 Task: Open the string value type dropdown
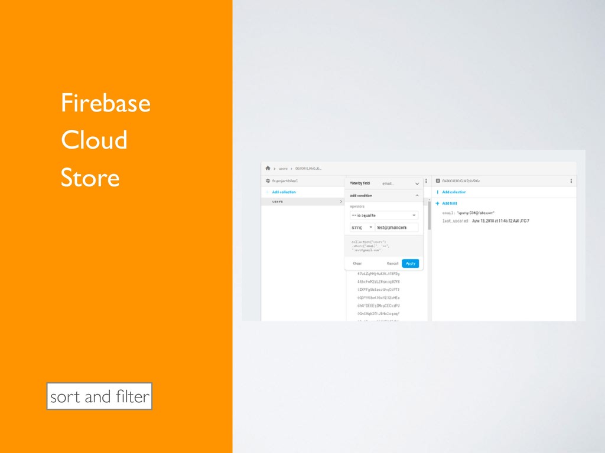click(362, 227)
